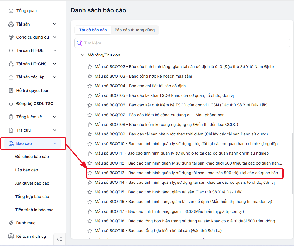Collapse the Báo cáo menu chevron
The height and width of the screenshot is (246, 294).
(55, 144)
